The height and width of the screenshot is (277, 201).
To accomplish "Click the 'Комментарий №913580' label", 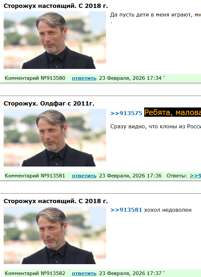I will [35, 78].
